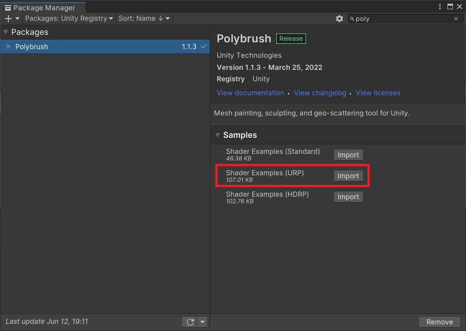Click the Mesh painting description text

coord(312,113)
